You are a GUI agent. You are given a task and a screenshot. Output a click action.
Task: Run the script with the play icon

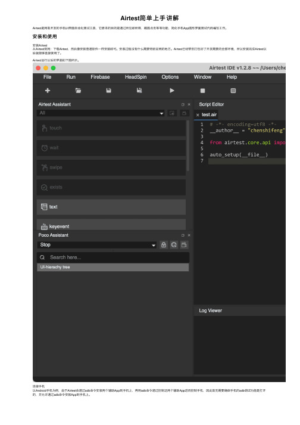pos(172,91)
